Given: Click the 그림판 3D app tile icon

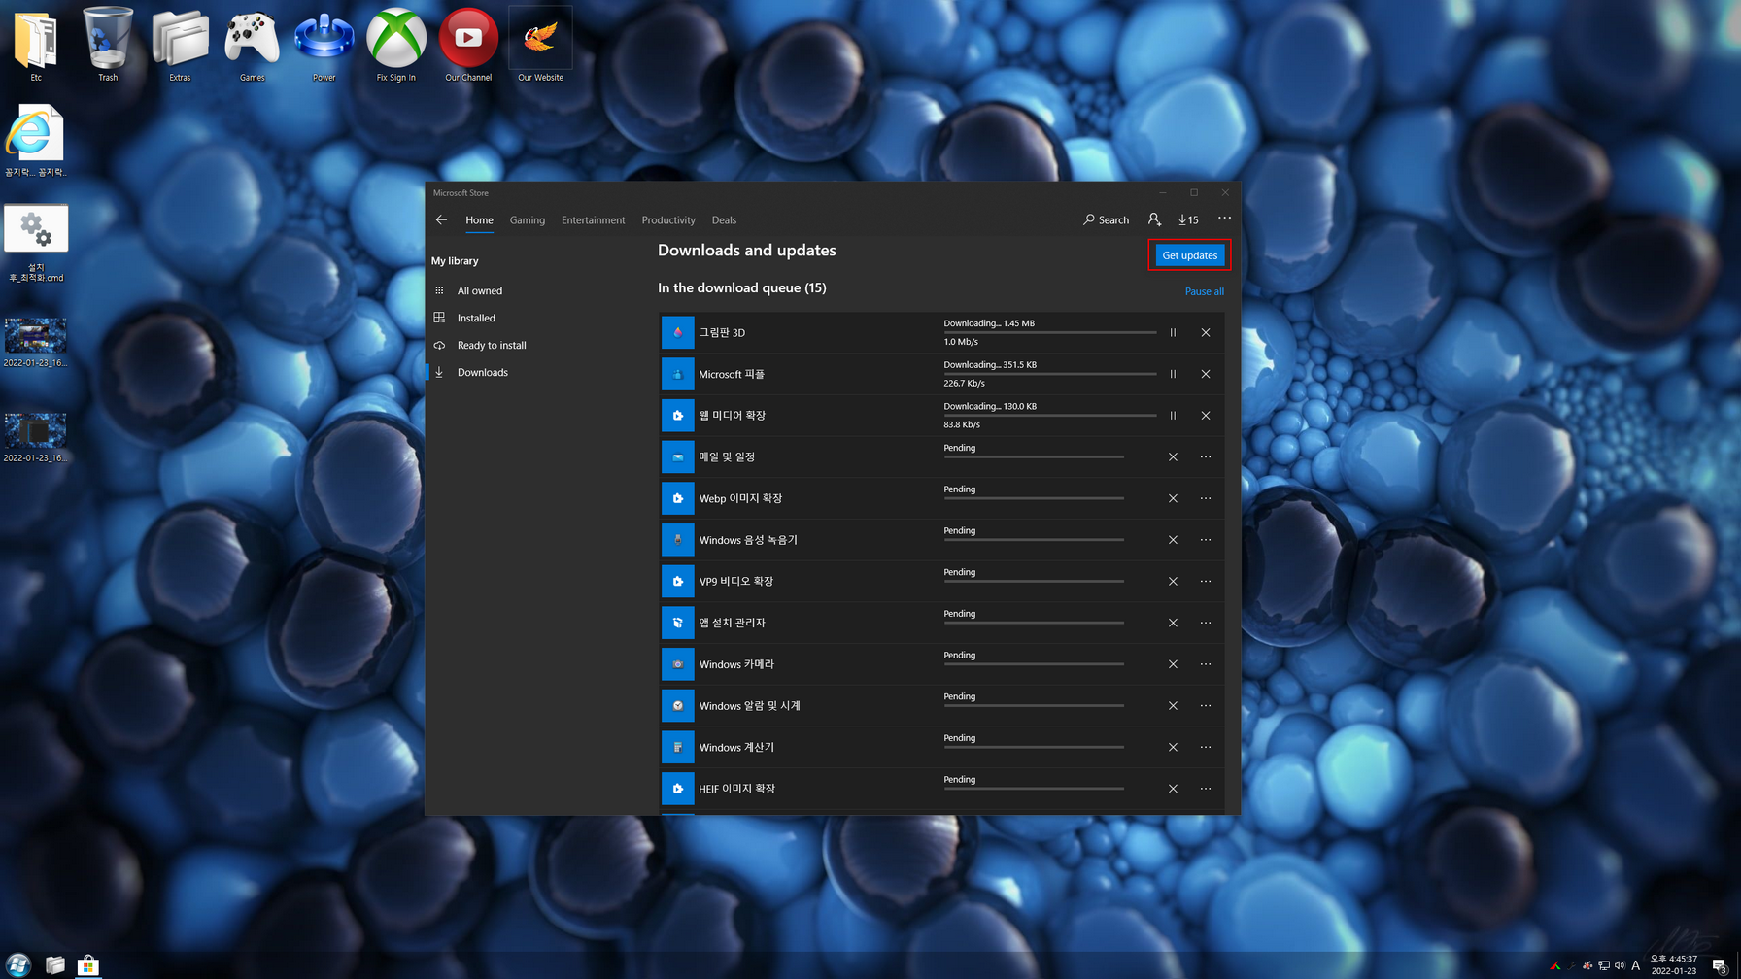Looking at the screenshot, I should click(678, 332).
